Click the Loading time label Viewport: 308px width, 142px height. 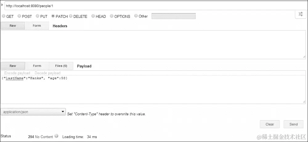coord(73,137)
